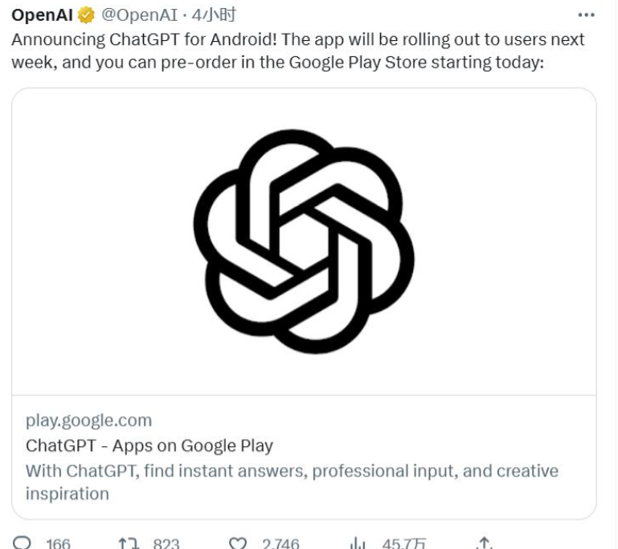Click the Google Play Store mention in tweet

(358, 62)
